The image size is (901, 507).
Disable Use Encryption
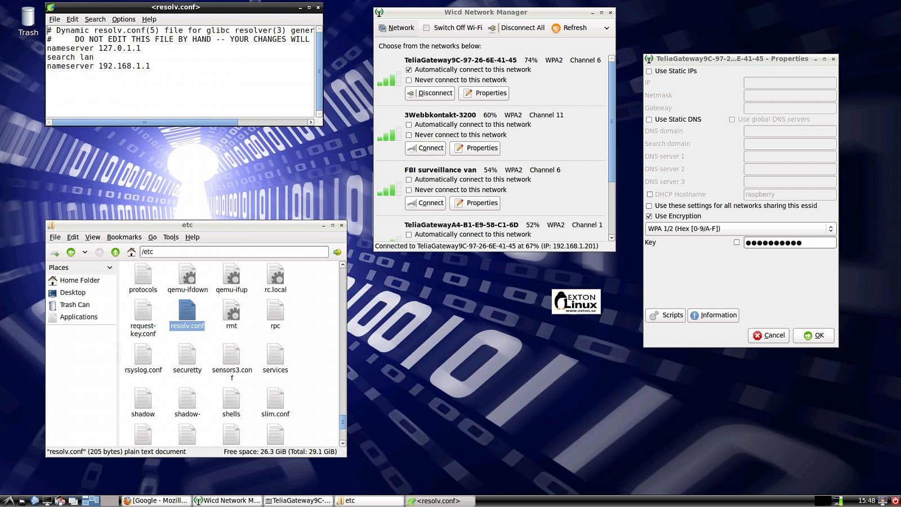pyautogui.click(x=649, y=216)
